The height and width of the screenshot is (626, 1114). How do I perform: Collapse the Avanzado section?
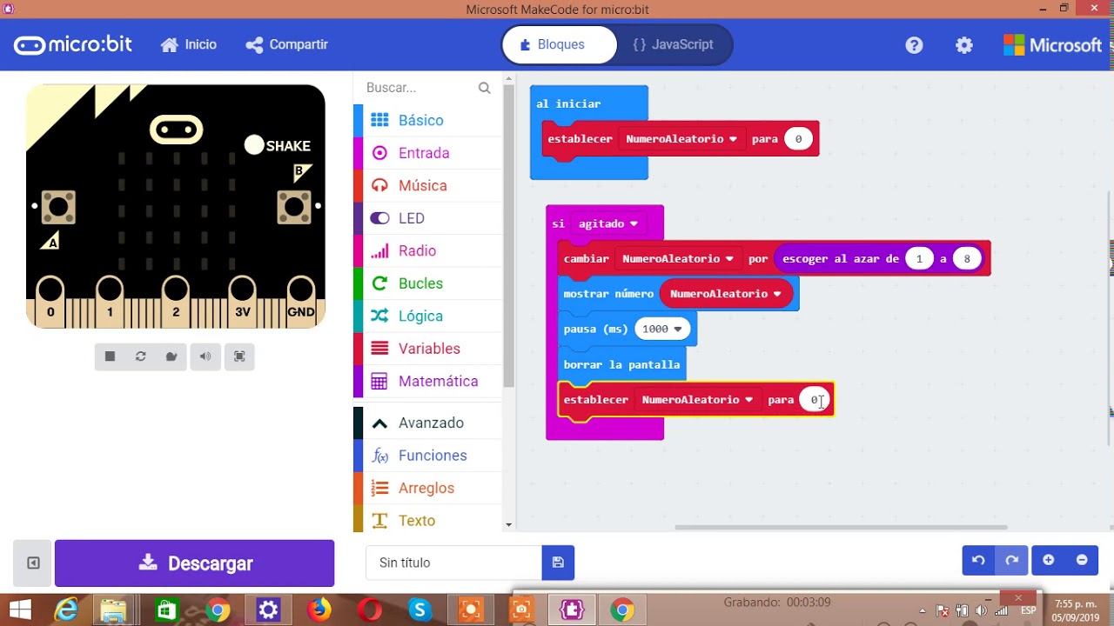(427, 423)
